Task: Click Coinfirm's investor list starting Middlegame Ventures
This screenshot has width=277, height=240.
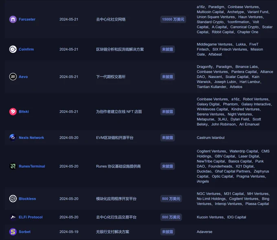Action: pyautogui.click(x=230, y=49)
